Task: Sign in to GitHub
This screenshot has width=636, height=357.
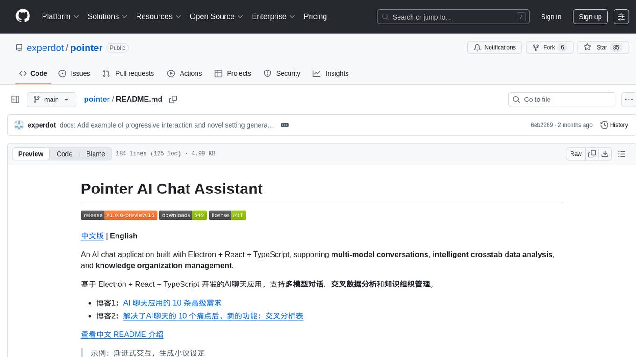Action: click(x=551, y=17)
